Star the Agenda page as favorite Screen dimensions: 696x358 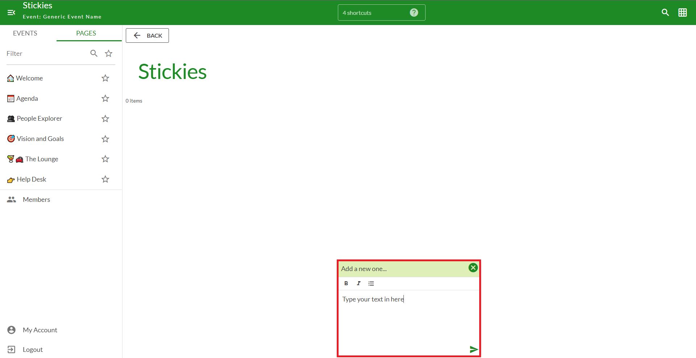[x=105, y=99]
